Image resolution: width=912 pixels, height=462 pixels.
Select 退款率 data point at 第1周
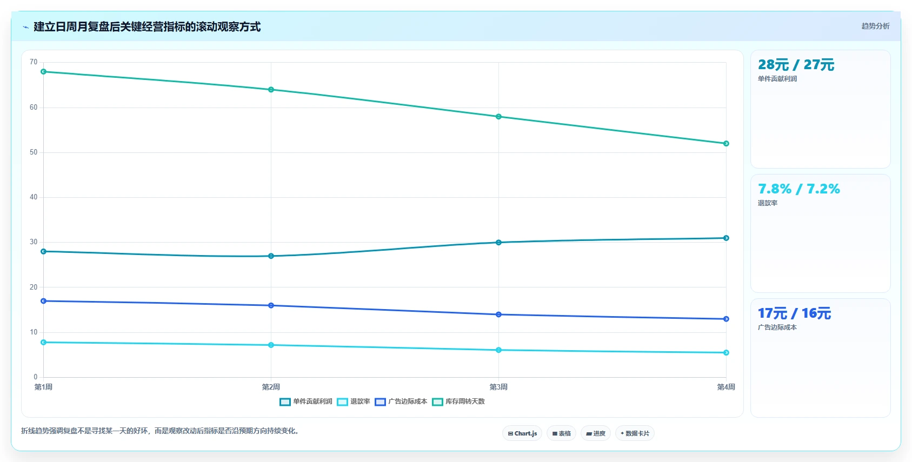pos(44,342)
